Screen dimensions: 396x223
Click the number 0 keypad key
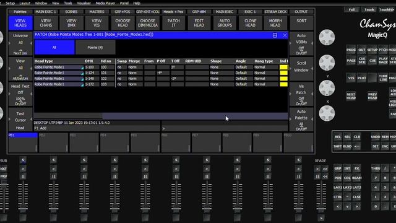pos(376,206)
